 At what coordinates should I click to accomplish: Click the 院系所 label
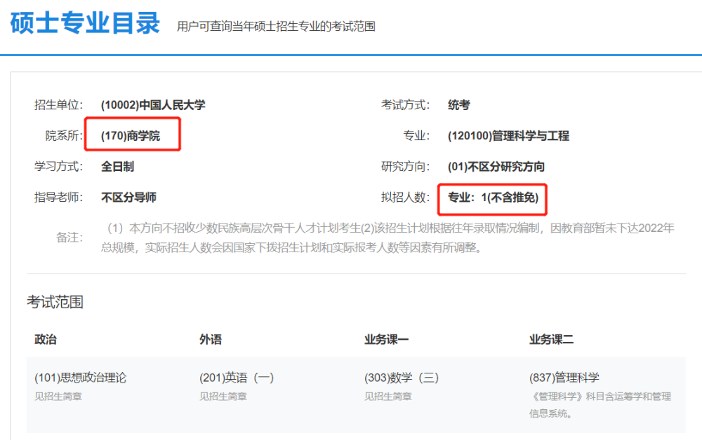[64, 136]
